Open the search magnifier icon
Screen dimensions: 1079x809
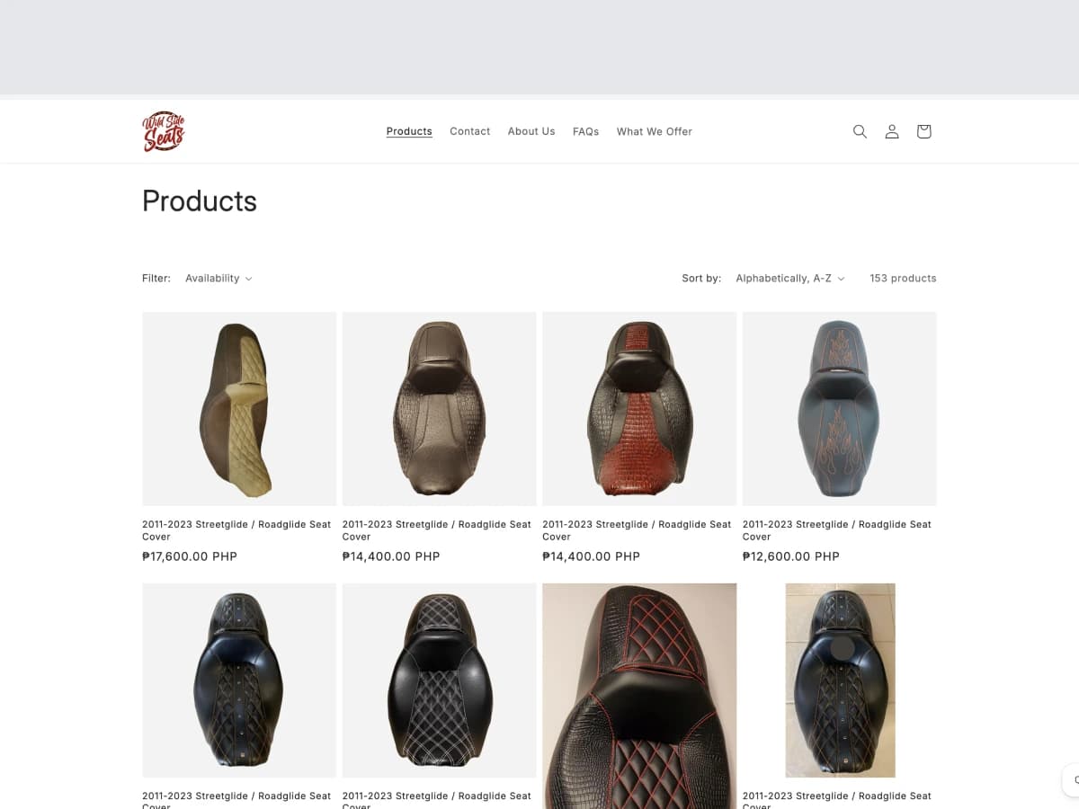pos(860,131)
